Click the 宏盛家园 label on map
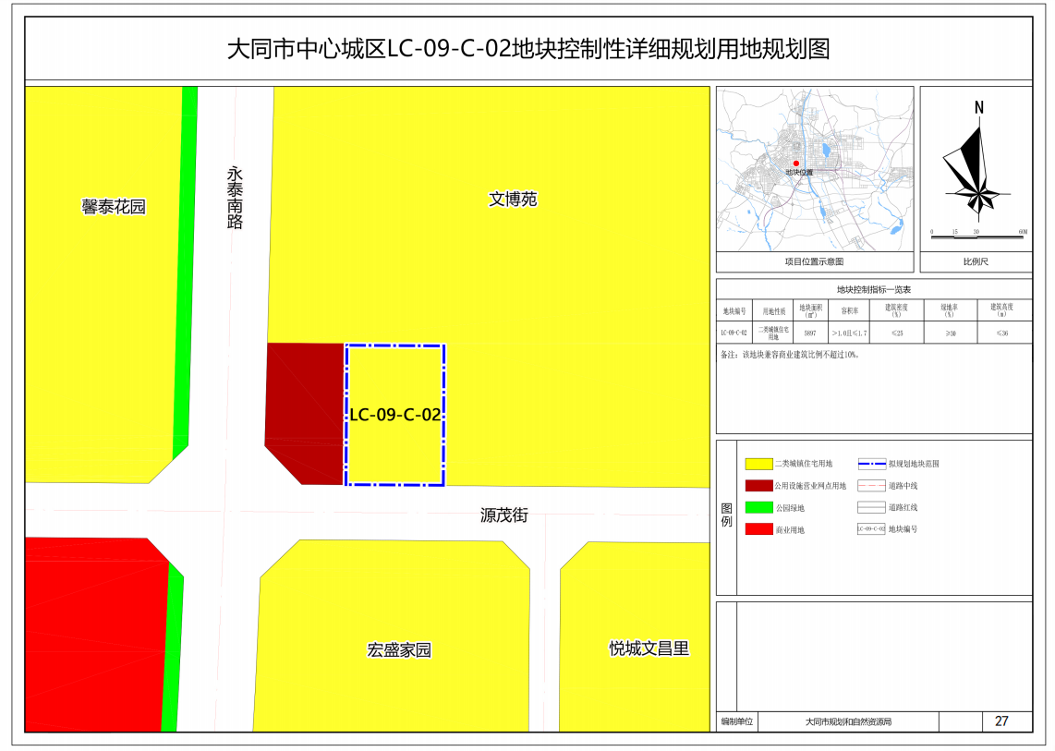Viewport: 1055px width, 751px height. click(x=399, y=650)
